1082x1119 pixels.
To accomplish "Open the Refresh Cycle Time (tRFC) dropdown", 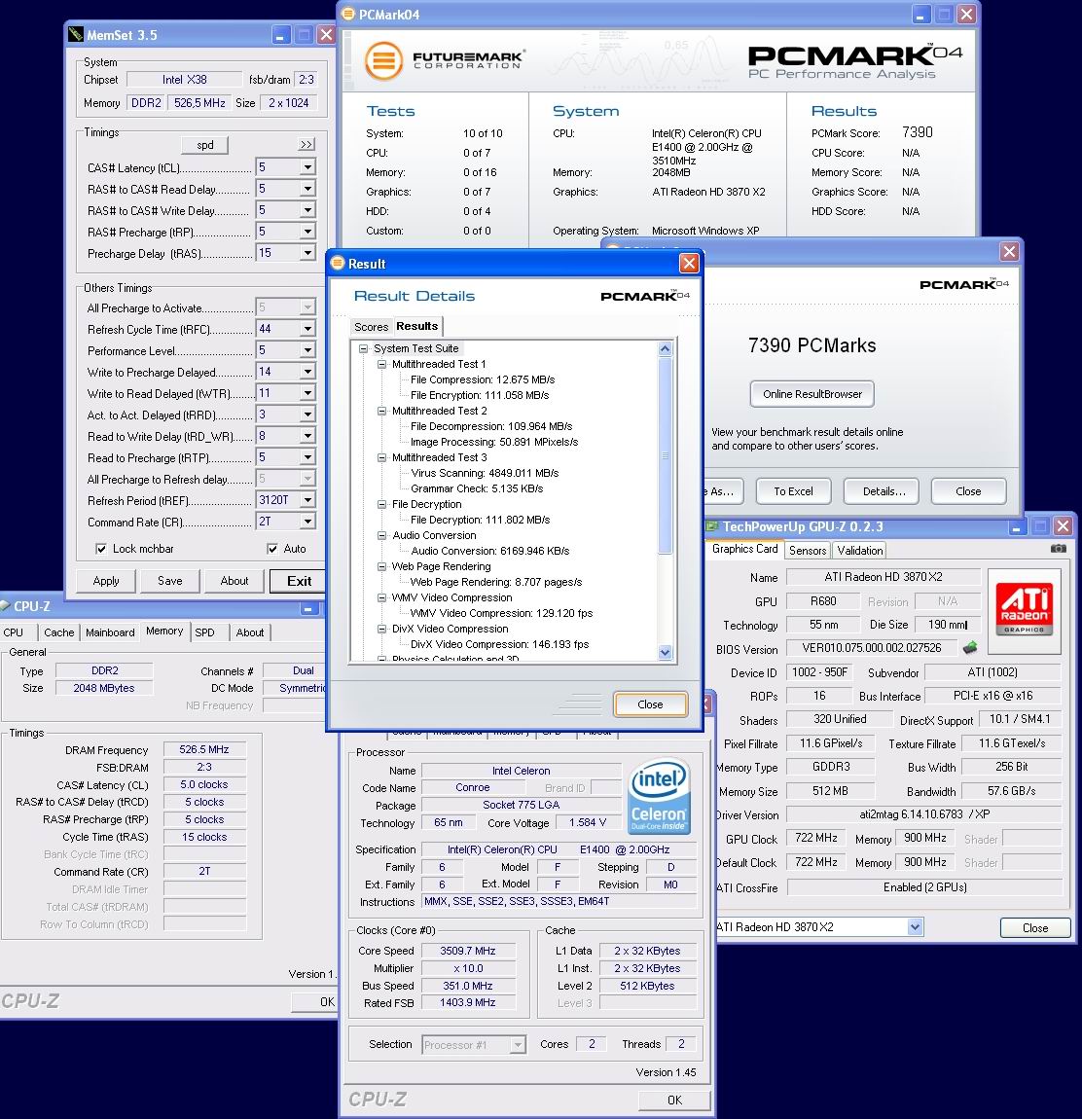I will pos(307,329).
